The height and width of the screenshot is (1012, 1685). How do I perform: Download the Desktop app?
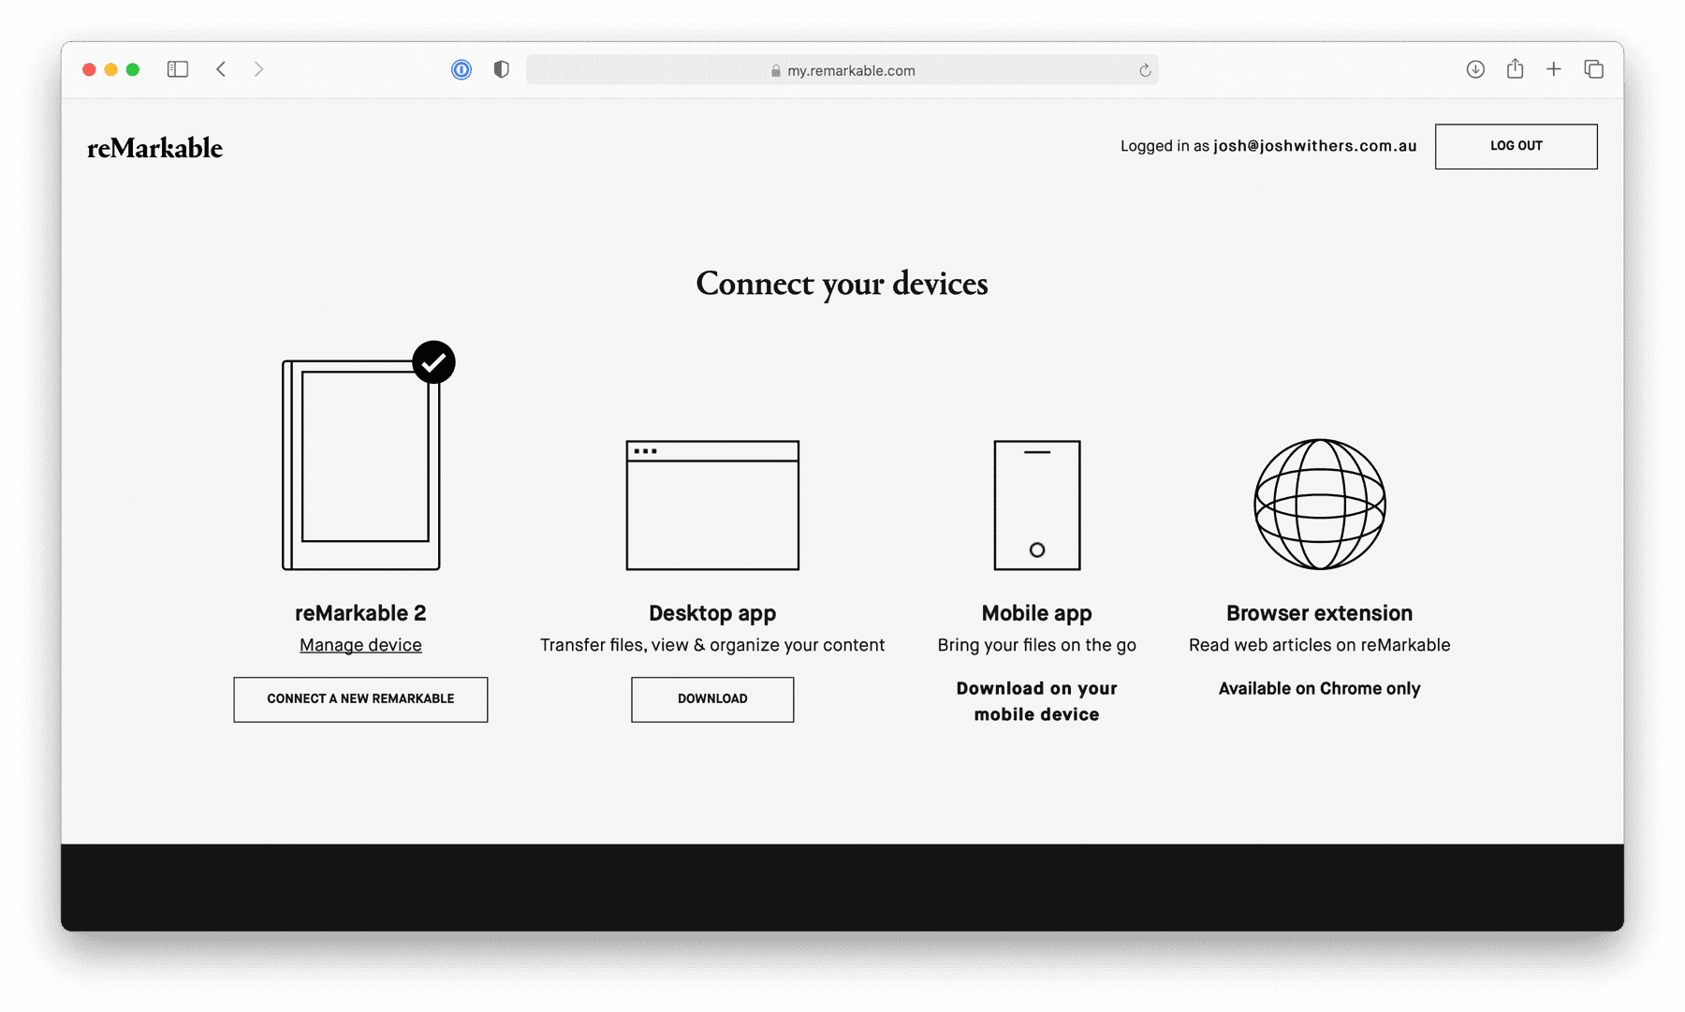point(712,699)
